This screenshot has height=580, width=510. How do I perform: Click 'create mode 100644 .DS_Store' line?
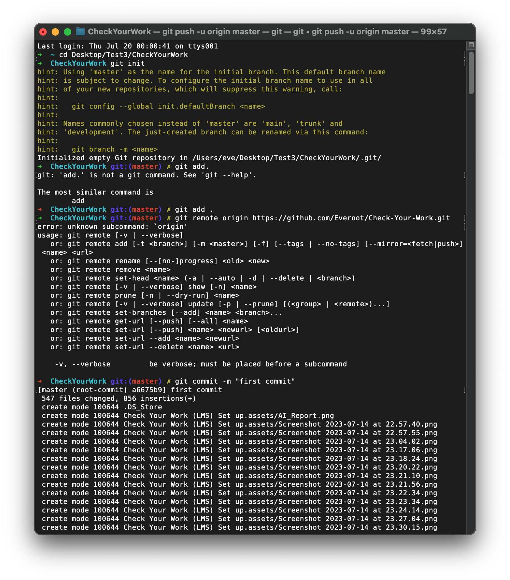click(x=102, y=407)
